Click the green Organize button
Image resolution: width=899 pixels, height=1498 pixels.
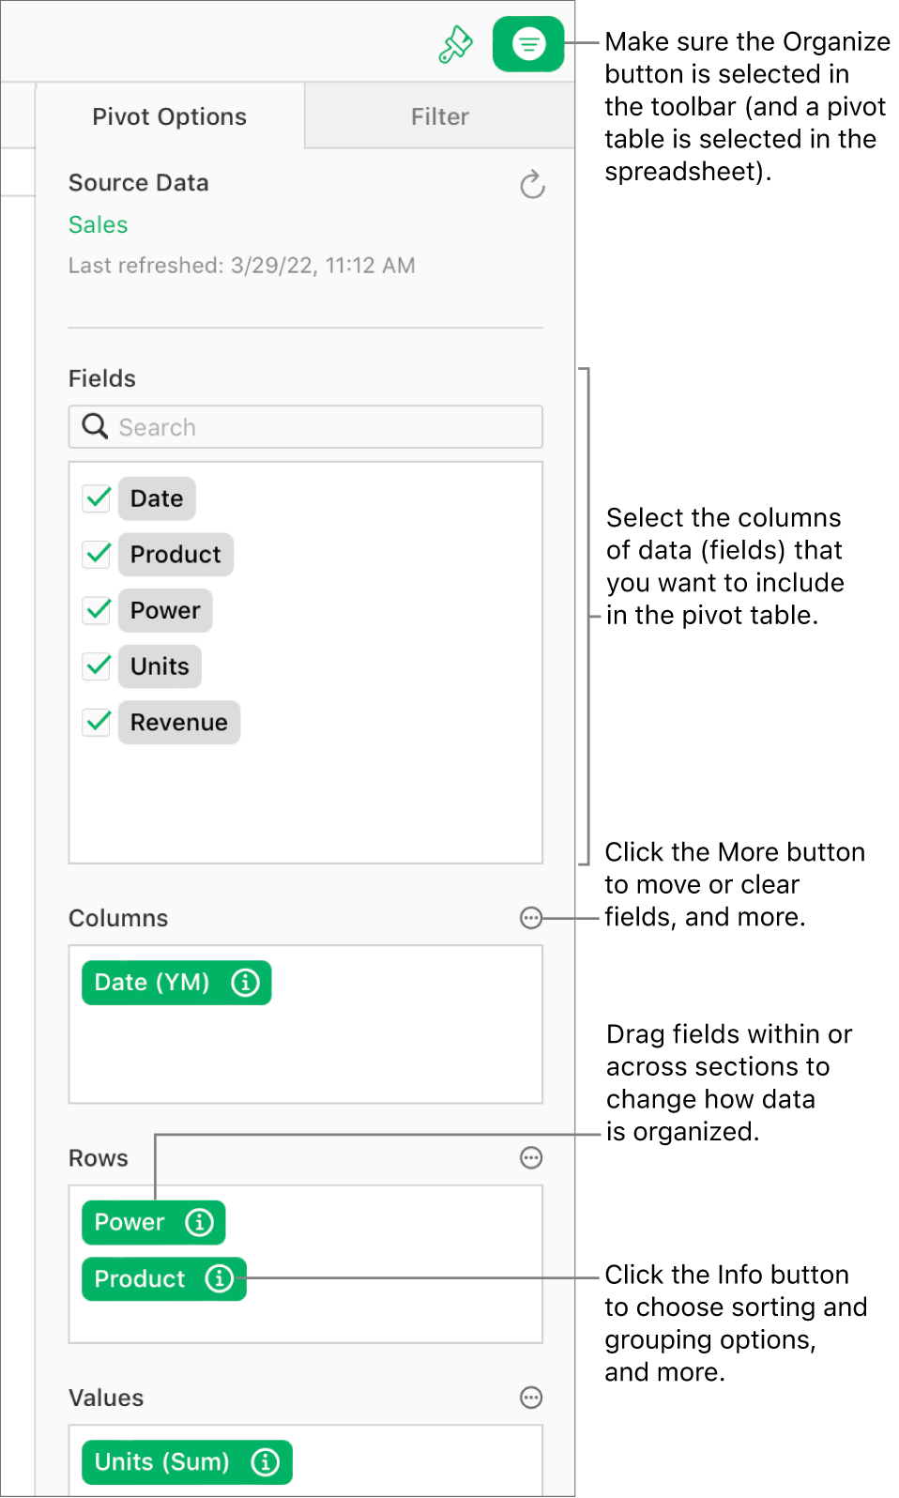click(527, 42)
